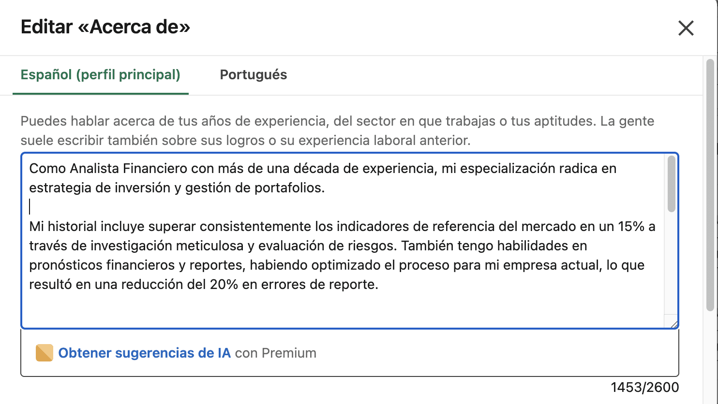
Task: Click the Editar «Acerca de» dialog title
Action: click(105, 27)
